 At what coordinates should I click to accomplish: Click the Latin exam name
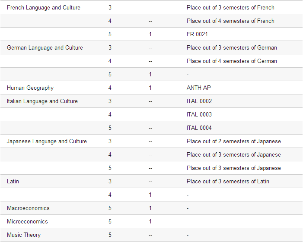click(x=13, y=181)
